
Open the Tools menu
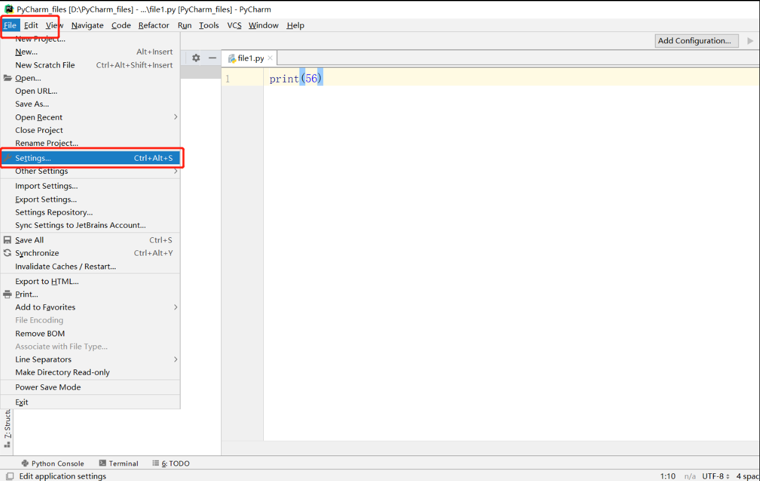(209, 25)
